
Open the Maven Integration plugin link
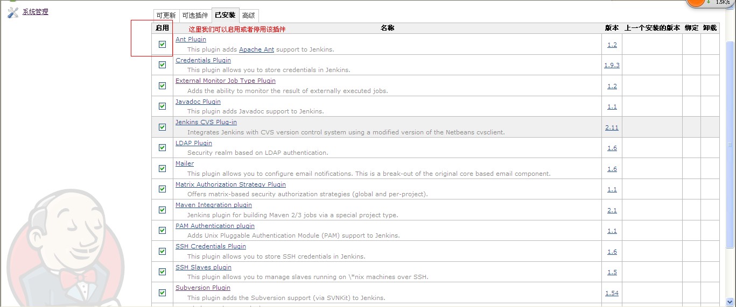click(214, 205)
